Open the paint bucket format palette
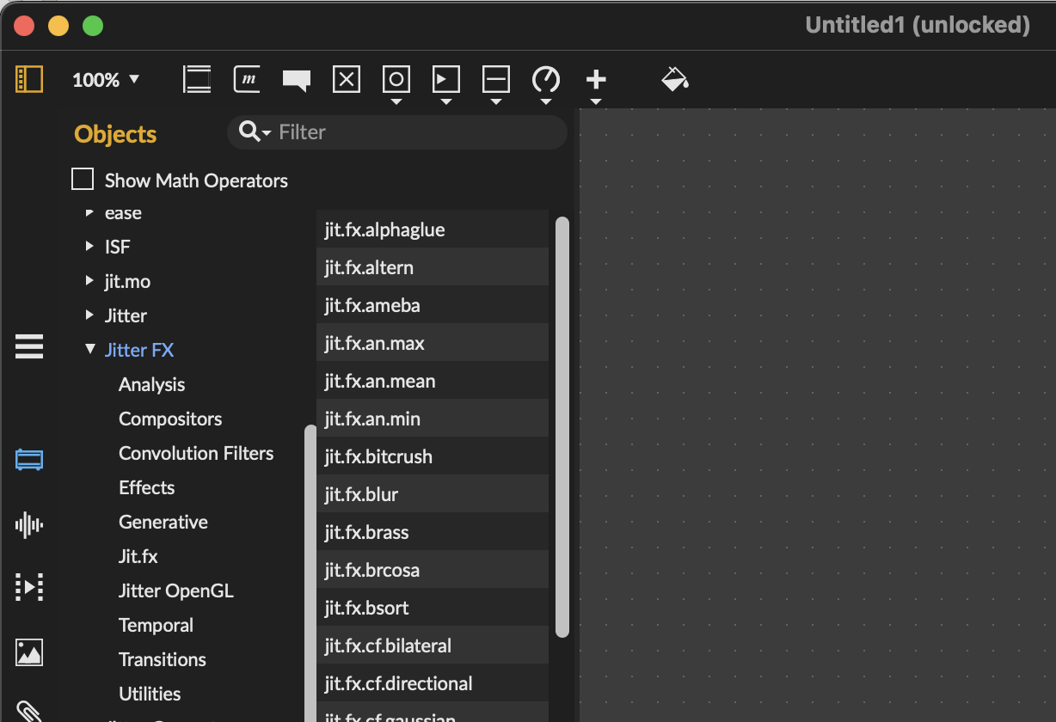 (675, 79)
